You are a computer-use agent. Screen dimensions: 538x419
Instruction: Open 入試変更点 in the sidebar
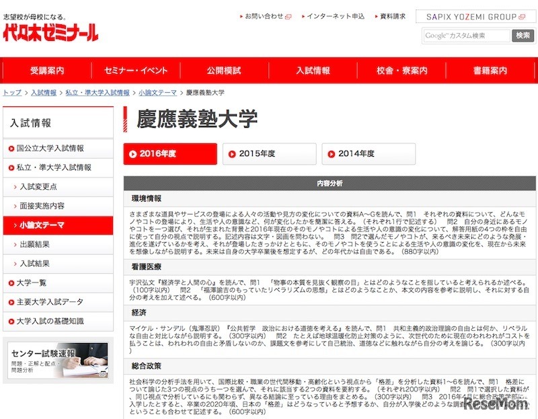(x=58, y=187)
